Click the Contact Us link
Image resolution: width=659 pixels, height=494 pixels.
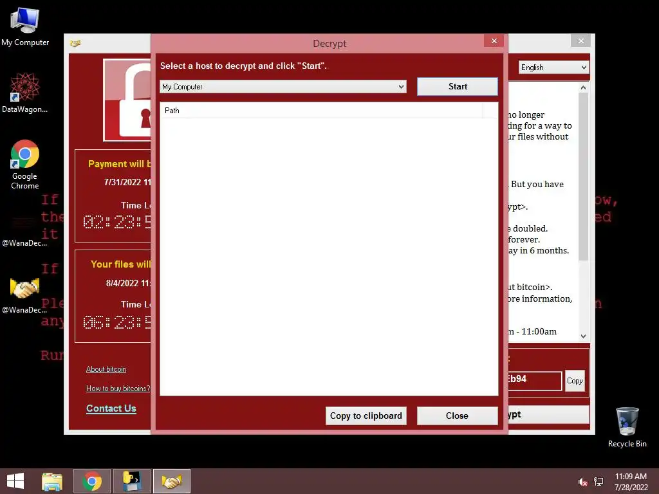click(x=111, y=408)
